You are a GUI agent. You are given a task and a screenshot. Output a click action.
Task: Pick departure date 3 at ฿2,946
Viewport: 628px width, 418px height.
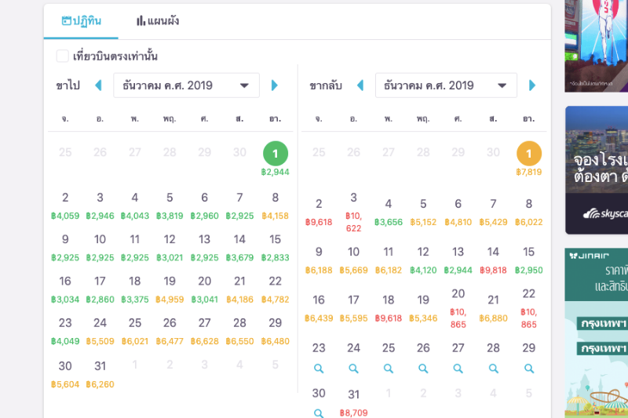pyautogui.click(x=100, y=206)
